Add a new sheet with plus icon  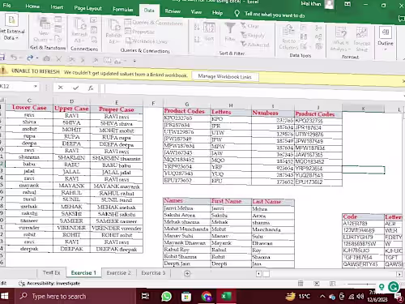(187, 273)
